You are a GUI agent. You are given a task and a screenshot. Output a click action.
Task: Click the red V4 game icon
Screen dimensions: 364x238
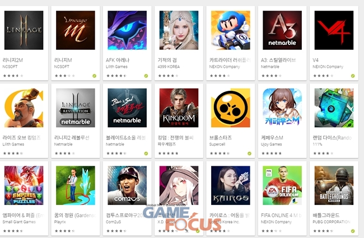334,30
